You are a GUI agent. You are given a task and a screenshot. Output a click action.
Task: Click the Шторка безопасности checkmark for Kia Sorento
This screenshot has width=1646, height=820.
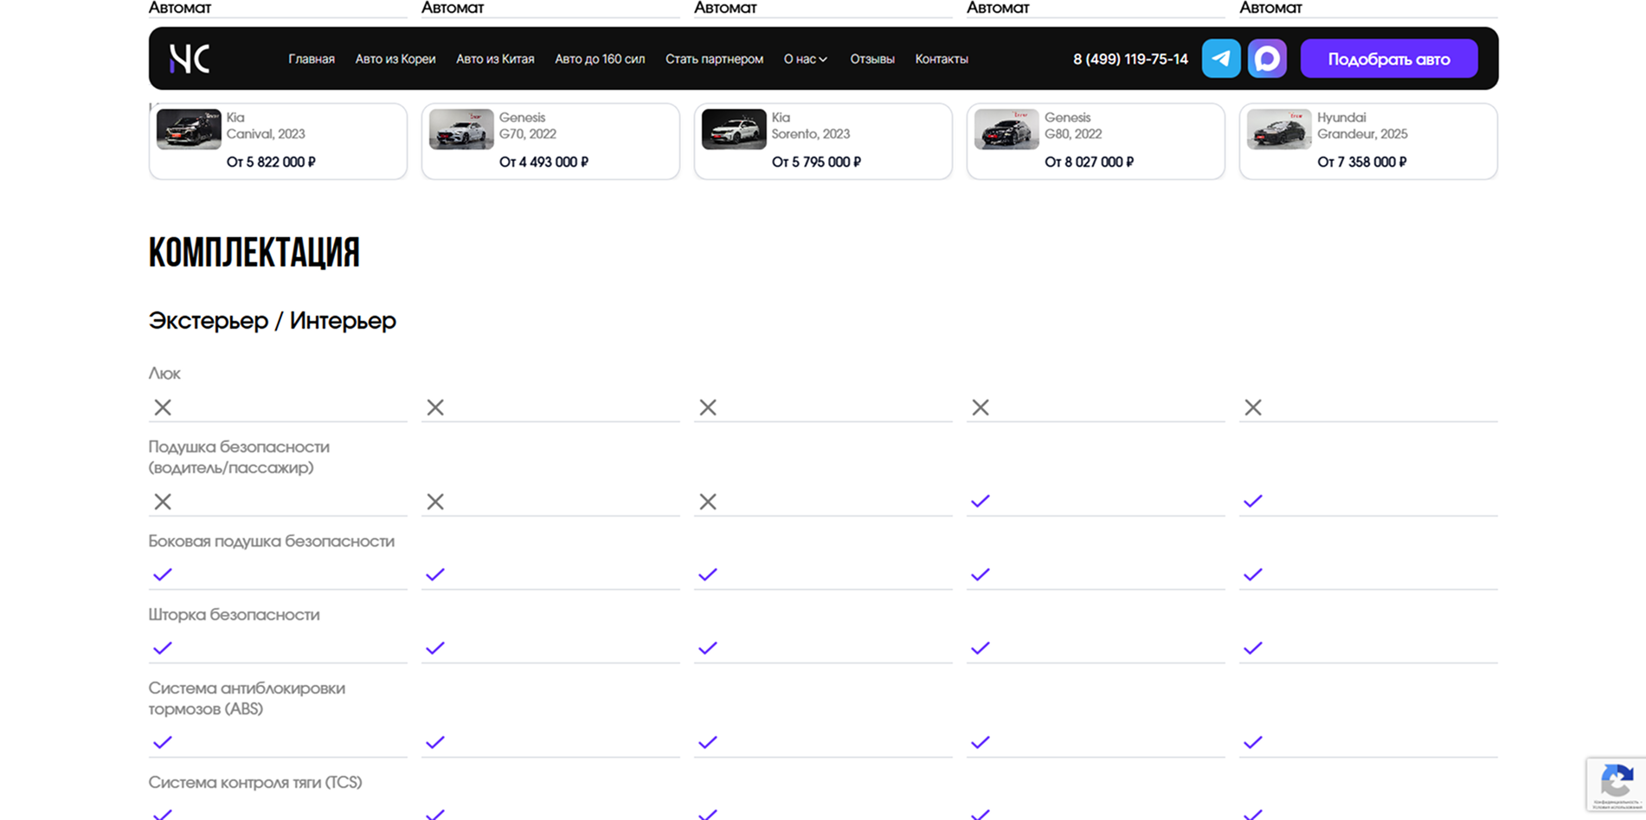[708, 648]
